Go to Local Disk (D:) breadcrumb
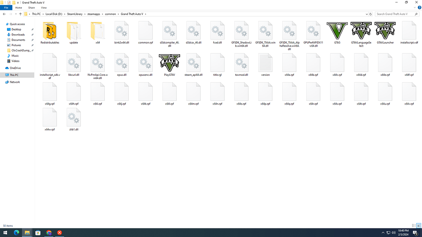 coord(54,14)
